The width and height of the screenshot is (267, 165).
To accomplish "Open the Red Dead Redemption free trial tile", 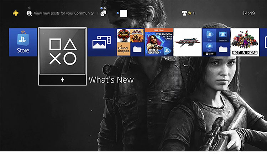I will (x=159, y=42).
